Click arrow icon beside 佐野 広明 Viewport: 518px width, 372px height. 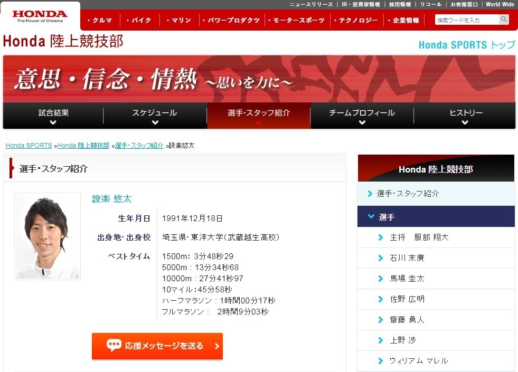[381, 299]
